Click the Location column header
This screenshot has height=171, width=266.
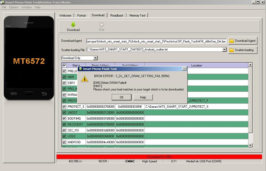(x=197, y=66)
